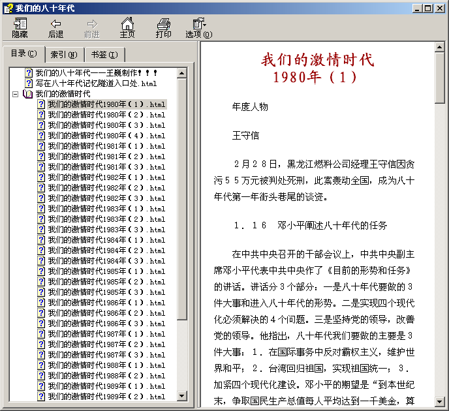Select 我们的八十年代——王巍制作 tree entry
Image resolution: width=449 pixels, height=411 pixels.
coord(96,73)
